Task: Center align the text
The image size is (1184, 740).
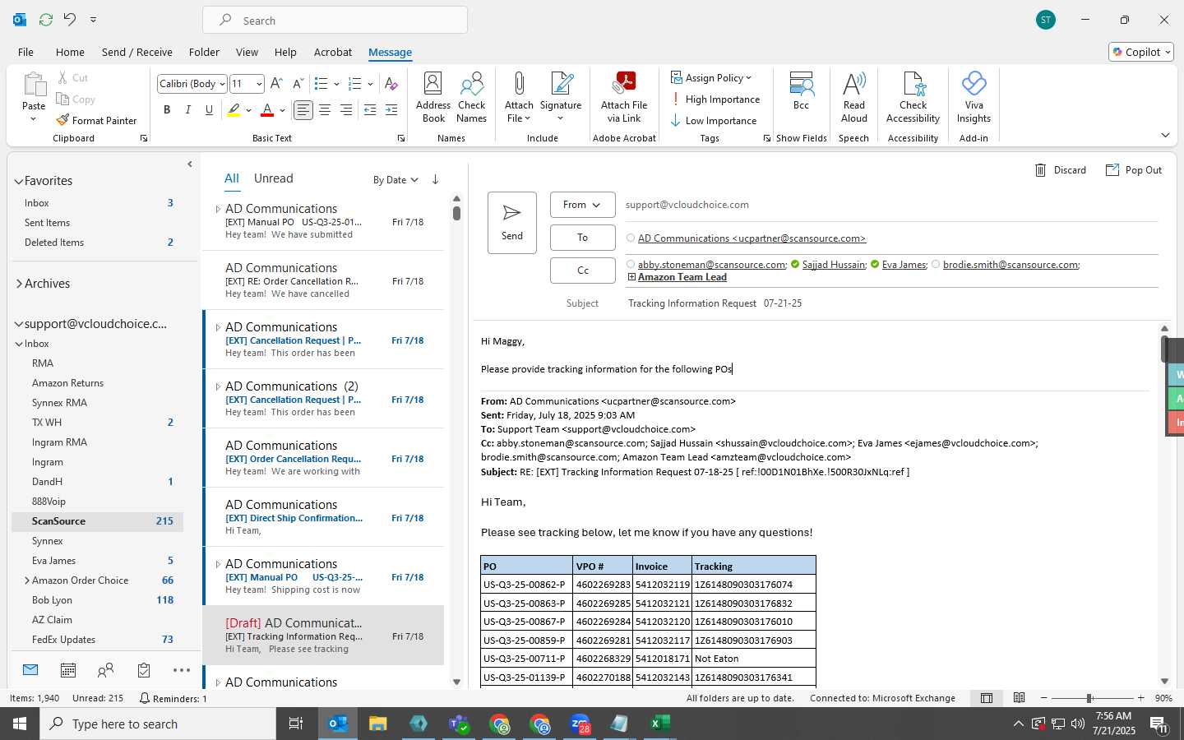Action: [x=325, y=109]
